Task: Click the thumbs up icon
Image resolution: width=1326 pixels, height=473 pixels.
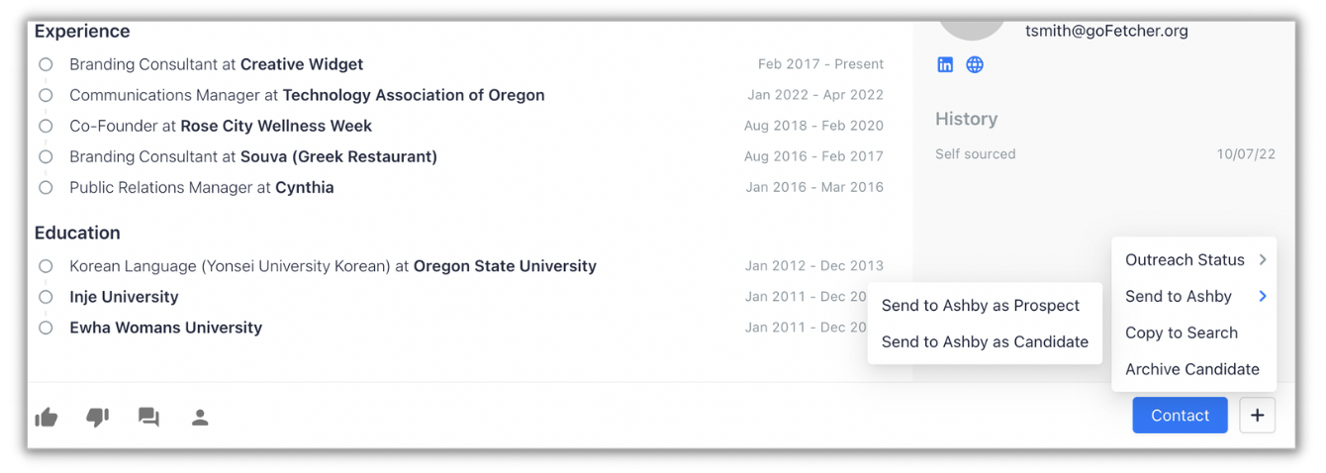Action: pos(47,418)
